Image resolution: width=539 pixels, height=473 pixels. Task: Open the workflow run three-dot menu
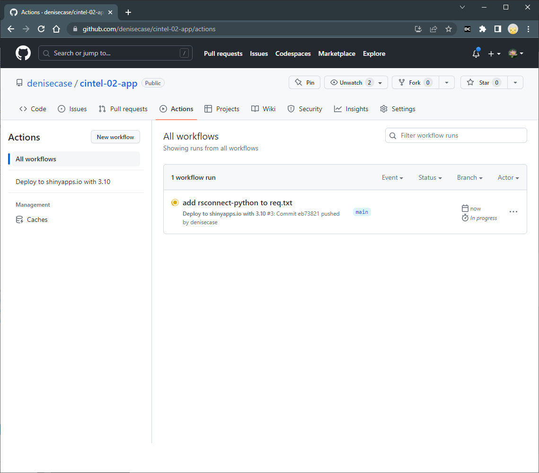coord(513,212)
